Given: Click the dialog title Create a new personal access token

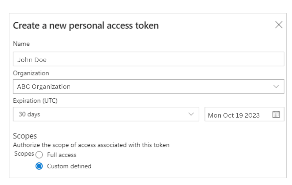Looking at the screenshot, I should [86, 25].
